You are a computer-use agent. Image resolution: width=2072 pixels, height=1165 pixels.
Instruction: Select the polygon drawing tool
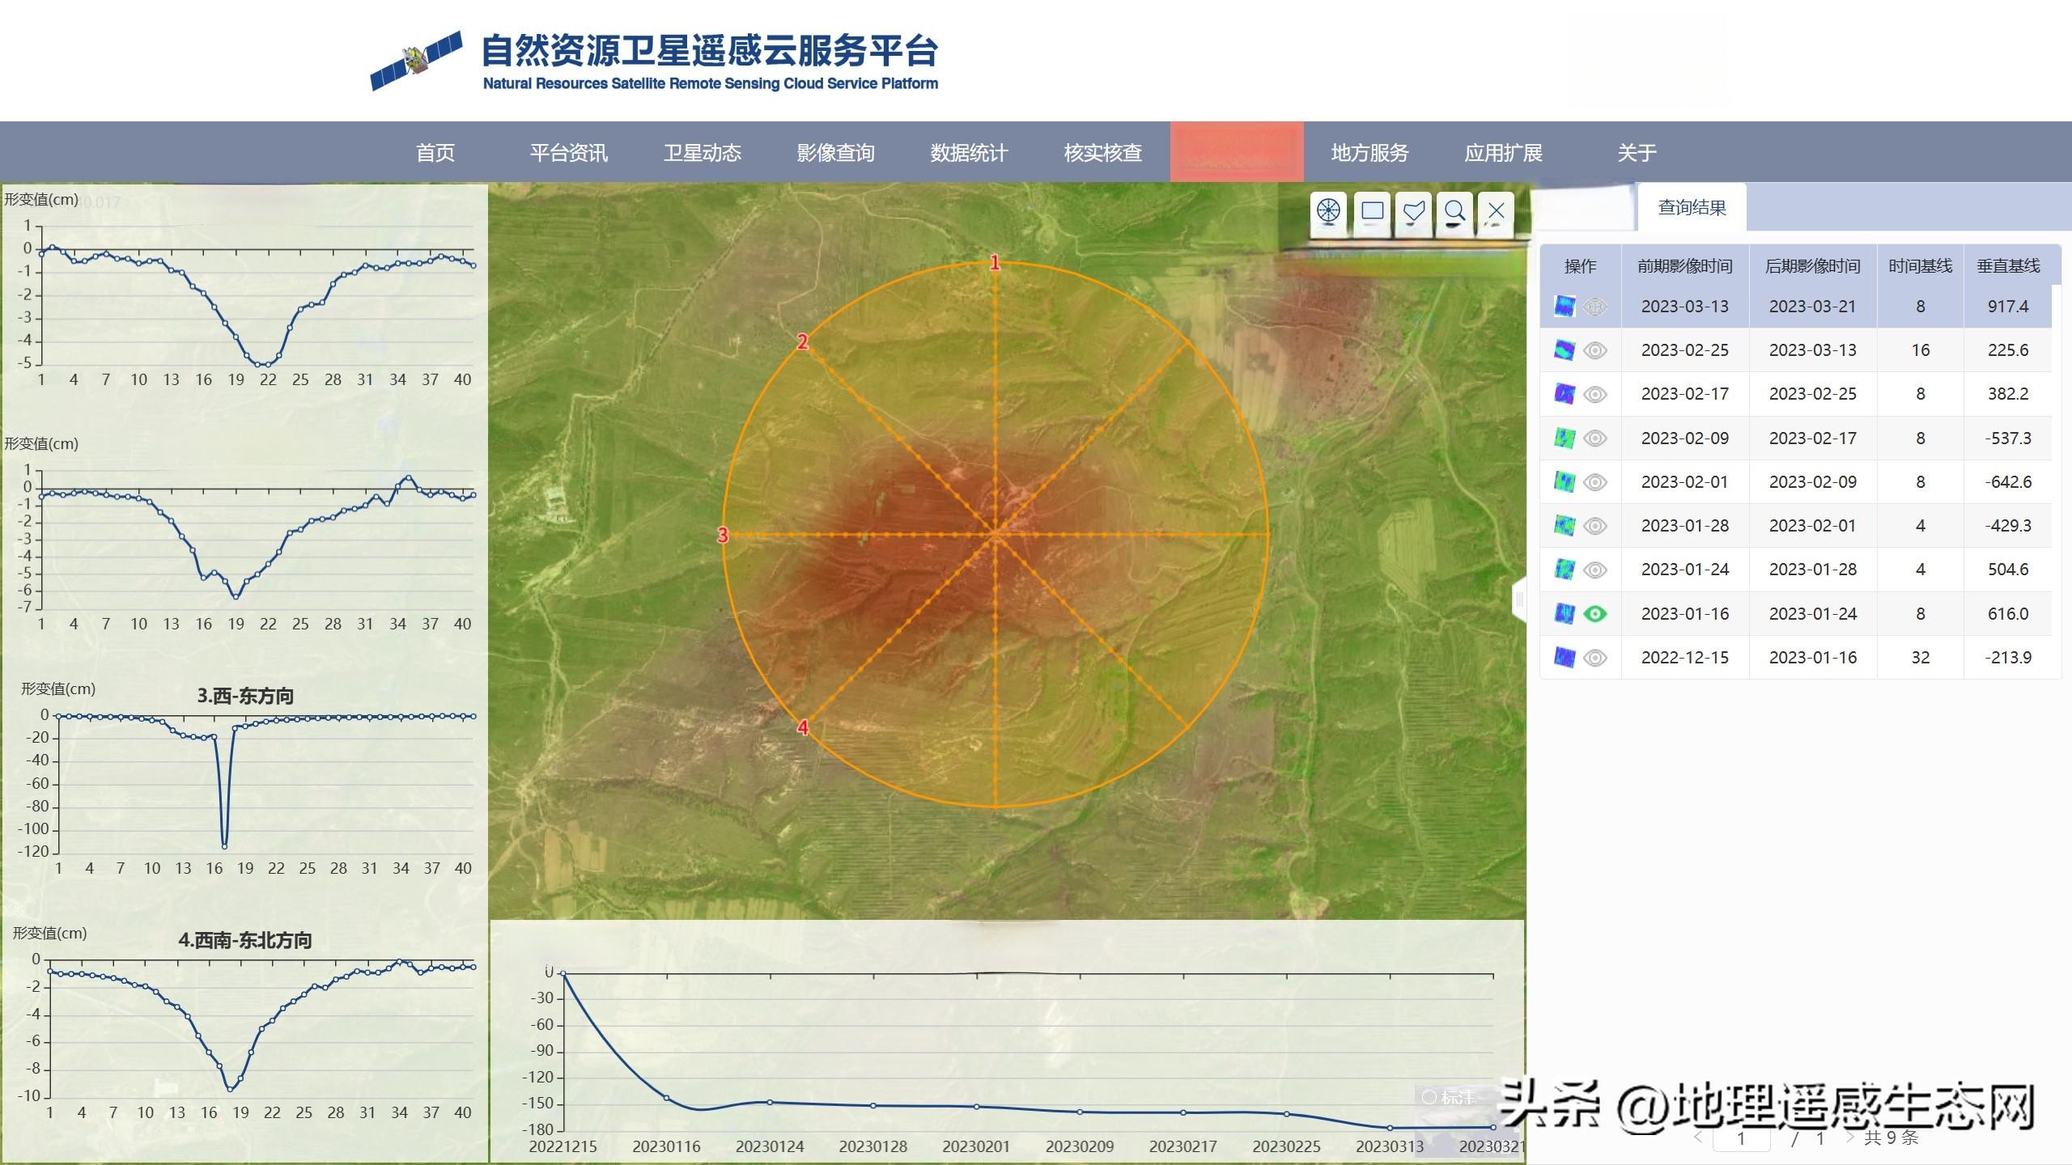(x=1413, y=211)
